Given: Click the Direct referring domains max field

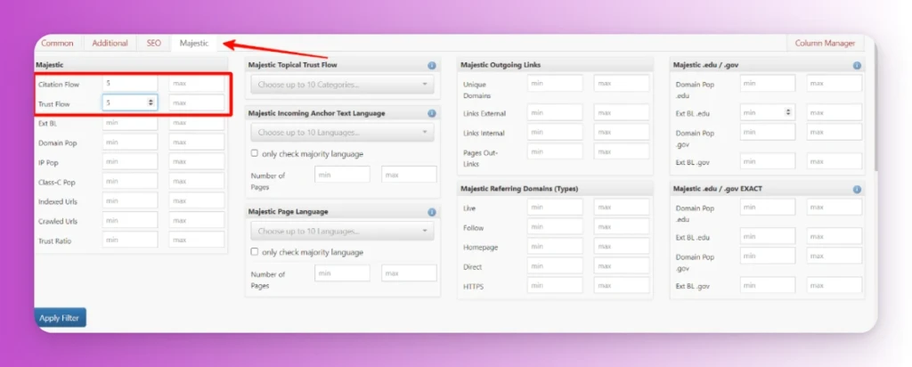Looking at the screenshot, I should 621,265.
